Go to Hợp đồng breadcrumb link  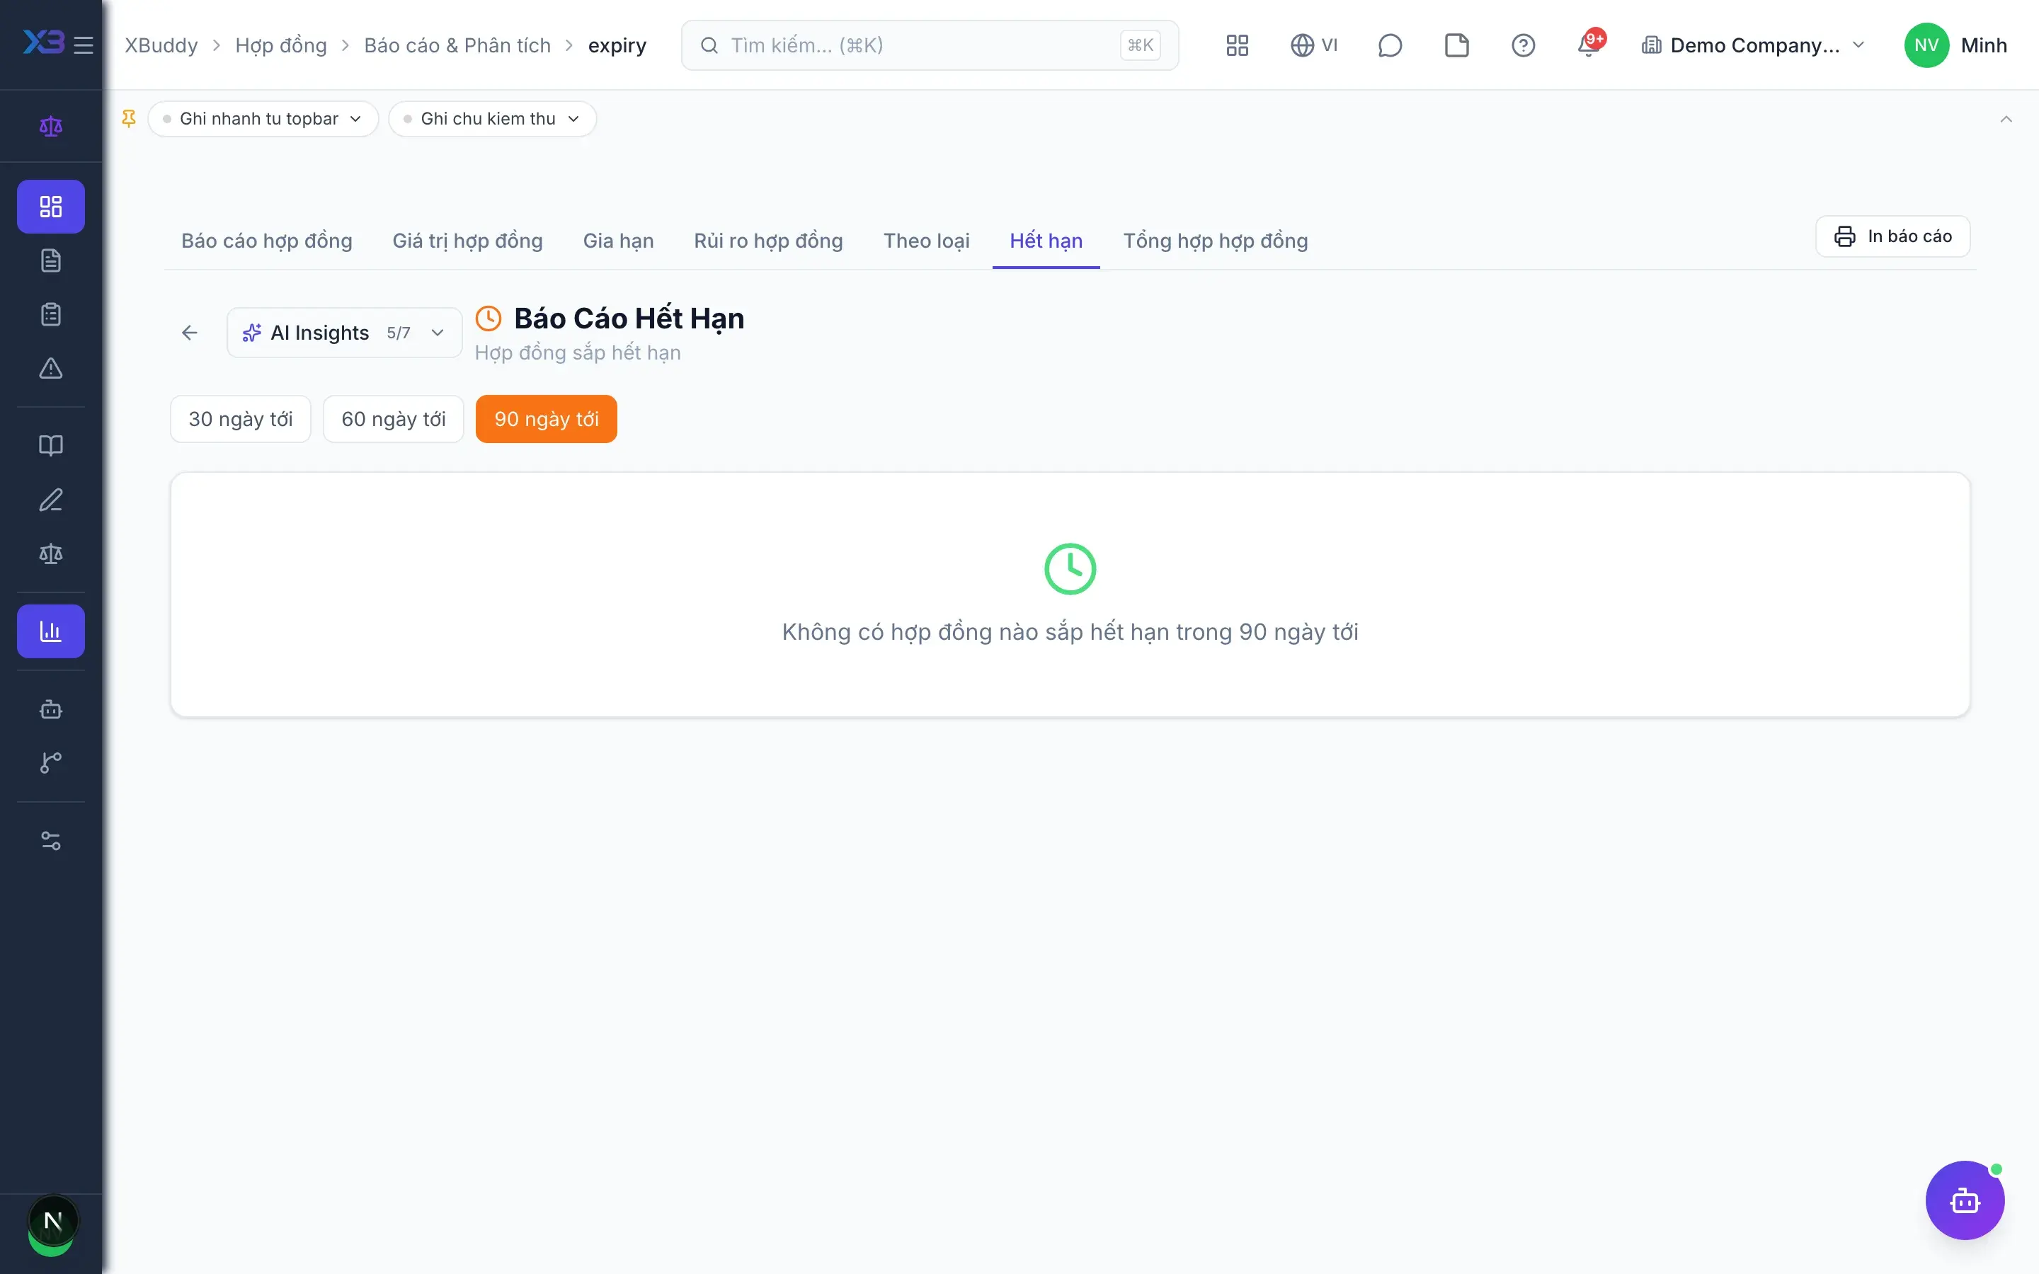click(280, 45)
